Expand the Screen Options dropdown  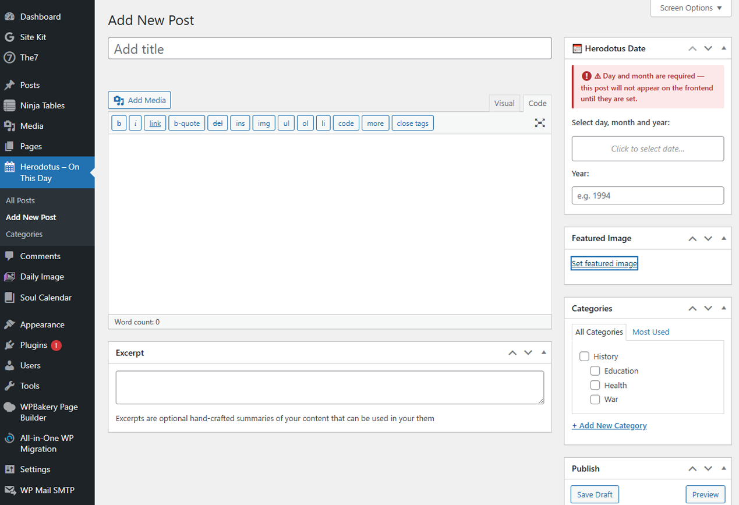click(x=691, y=8)
